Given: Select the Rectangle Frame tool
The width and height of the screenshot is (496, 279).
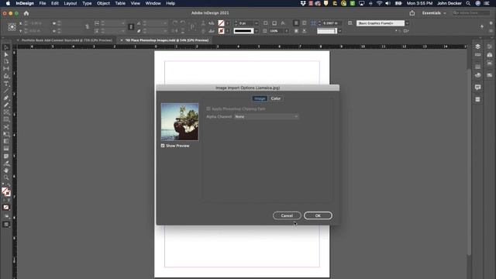Looking at the screenshot, I should [6, 112].
